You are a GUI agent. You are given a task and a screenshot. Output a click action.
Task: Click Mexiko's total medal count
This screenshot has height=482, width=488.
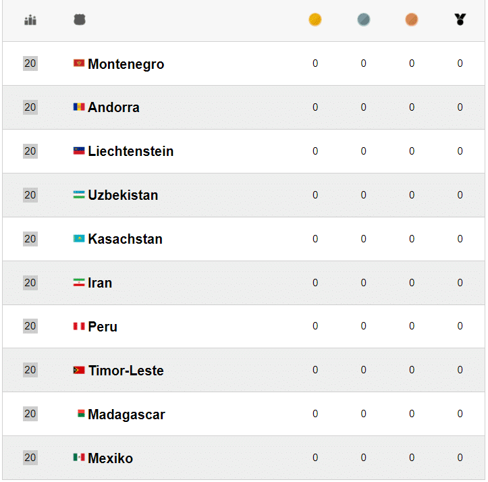tap(460, 458)
